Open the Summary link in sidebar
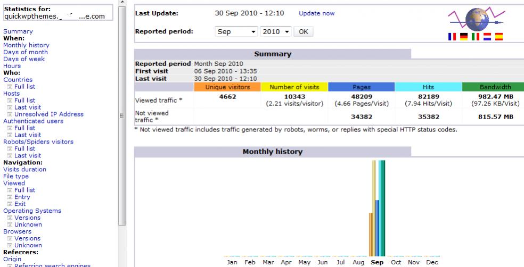524x267 pixels. coord(18,31)
